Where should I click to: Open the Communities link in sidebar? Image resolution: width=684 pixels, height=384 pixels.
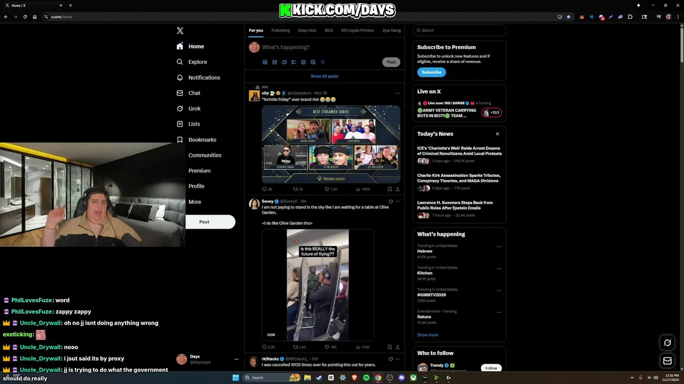pyautogui.click(x=205, y=155)
